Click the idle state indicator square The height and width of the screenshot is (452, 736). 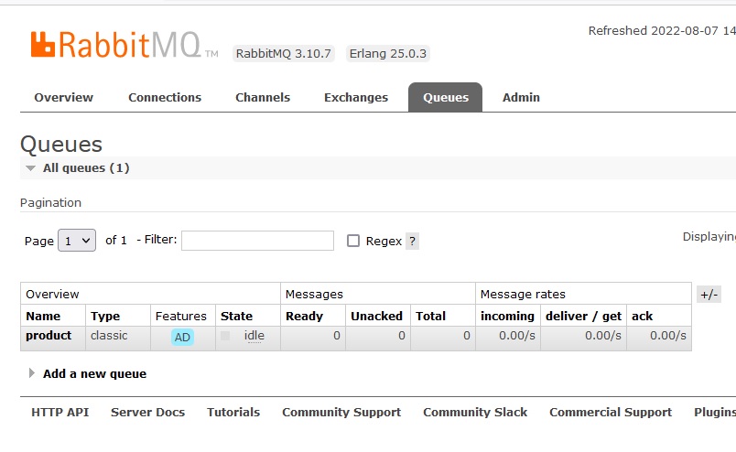click(225, 336)
